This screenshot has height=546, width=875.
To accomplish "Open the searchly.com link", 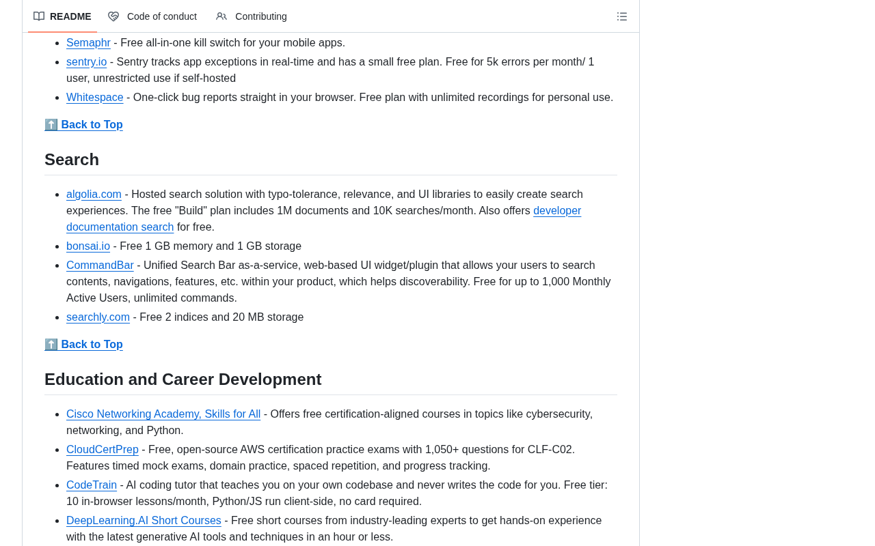I will (98, 317).
